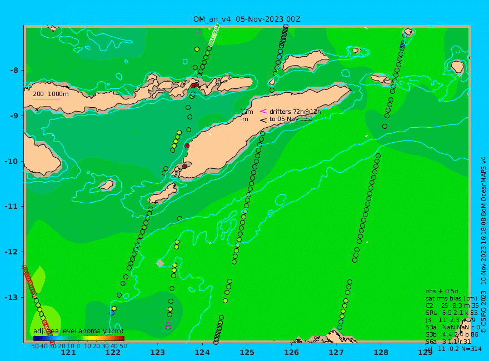
Task: Pick the dark red end of colorbar
Action: 122,338
